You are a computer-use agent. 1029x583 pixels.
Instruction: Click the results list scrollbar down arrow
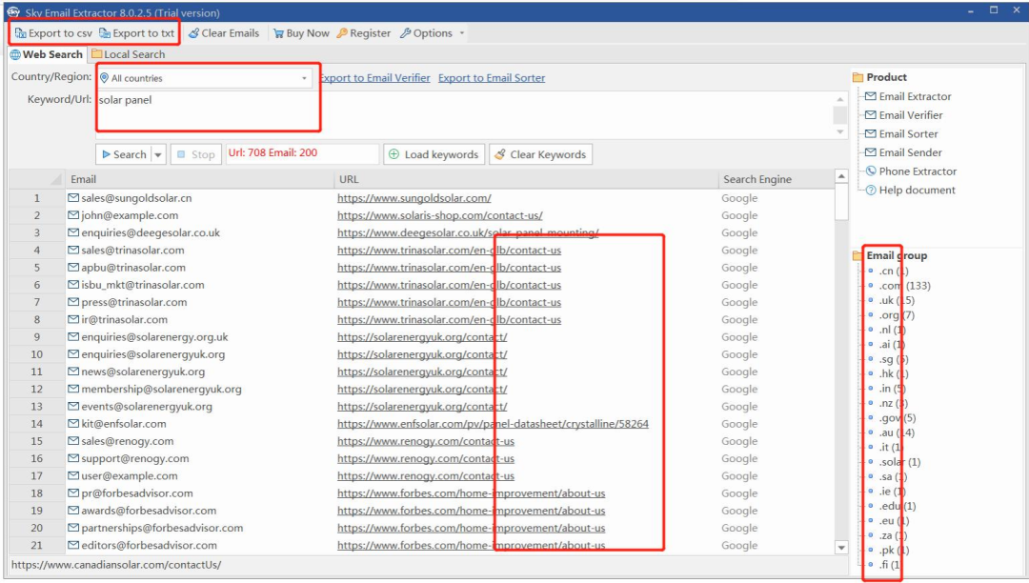pos(841,548)
